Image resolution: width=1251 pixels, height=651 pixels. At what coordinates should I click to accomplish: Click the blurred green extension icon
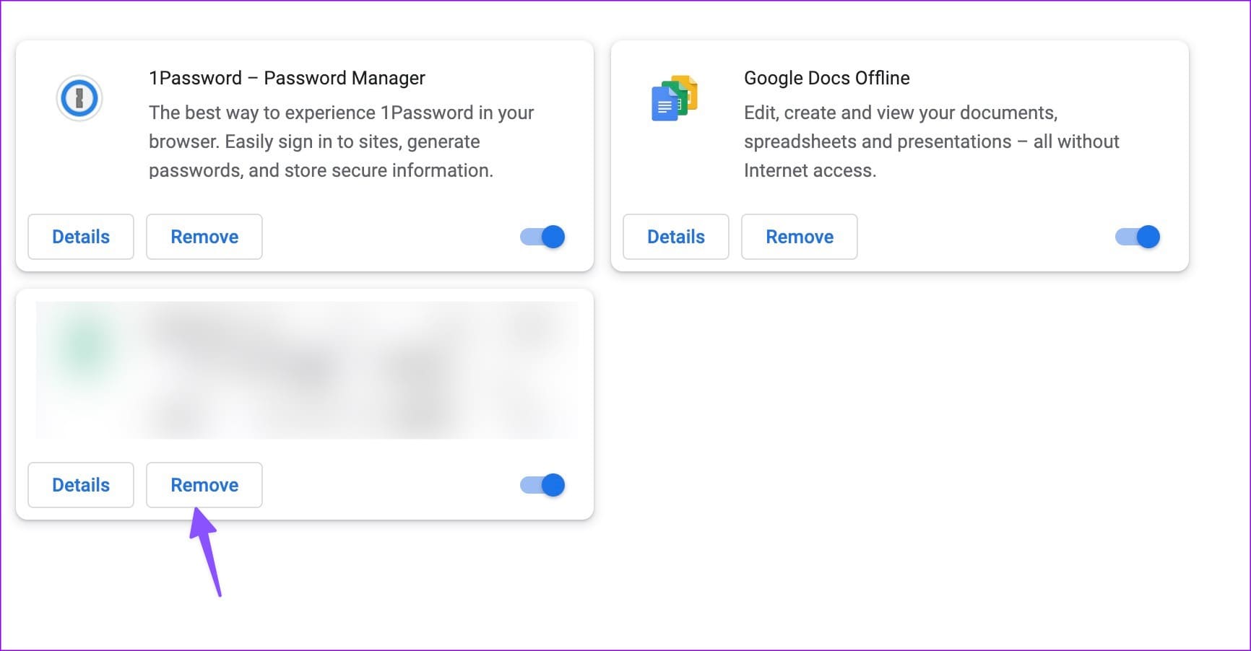click(85, 345)
